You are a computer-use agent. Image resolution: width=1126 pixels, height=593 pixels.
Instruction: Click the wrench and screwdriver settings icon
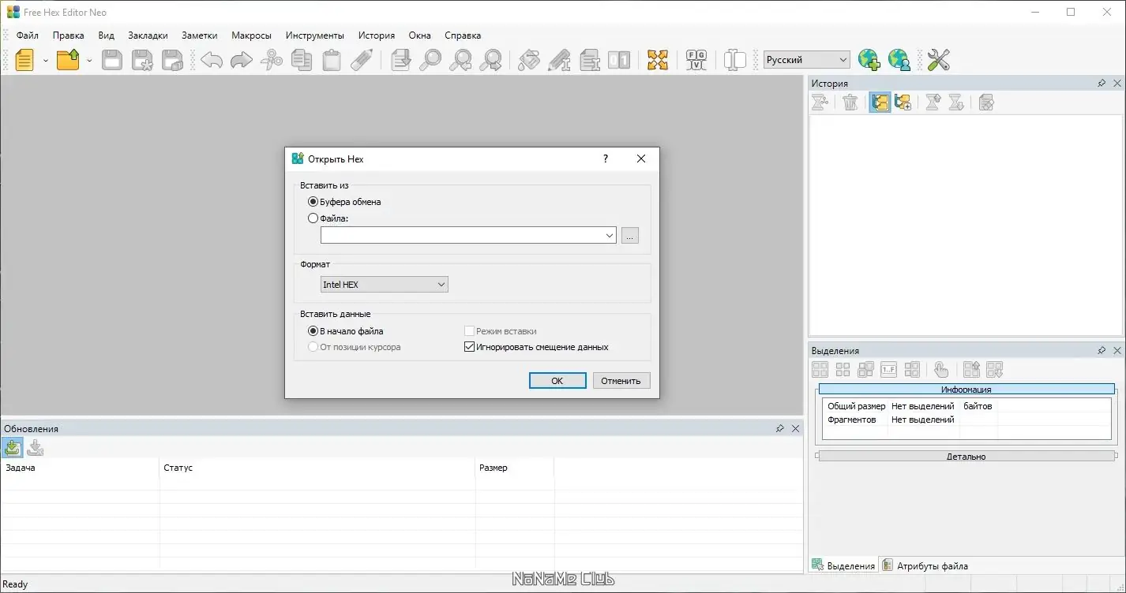point(938,60)
